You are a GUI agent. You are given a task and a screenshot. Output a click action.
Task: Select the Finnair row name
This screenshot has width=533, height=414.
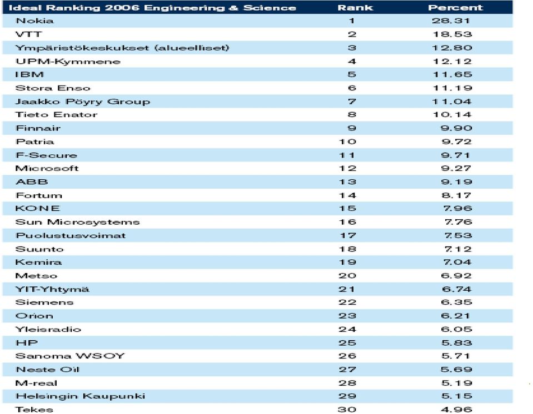(38, 128)
